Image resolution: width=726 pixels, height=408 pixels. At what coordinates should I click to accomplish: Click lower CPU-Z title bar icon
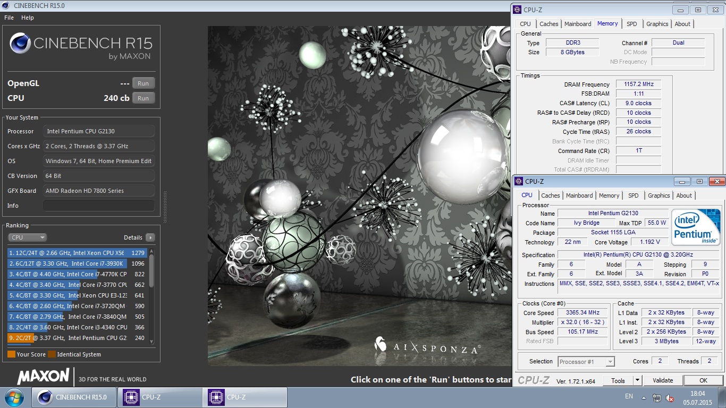click(519, 182)
